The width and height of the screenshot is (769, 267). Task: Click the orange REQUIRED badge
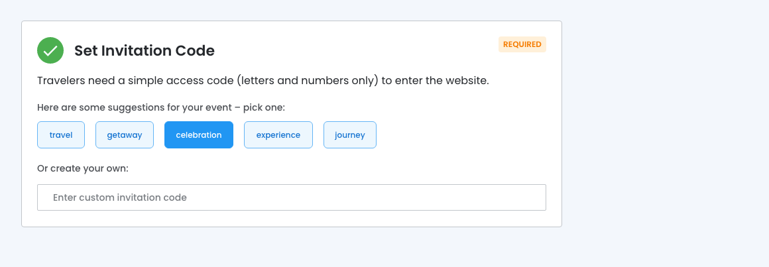pyautogui.click(x=522, y=44)
